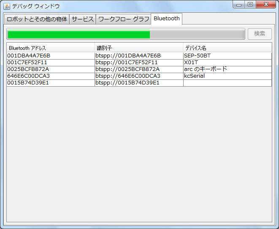Select address cell 646E6C00DCA3

point(29,76)
